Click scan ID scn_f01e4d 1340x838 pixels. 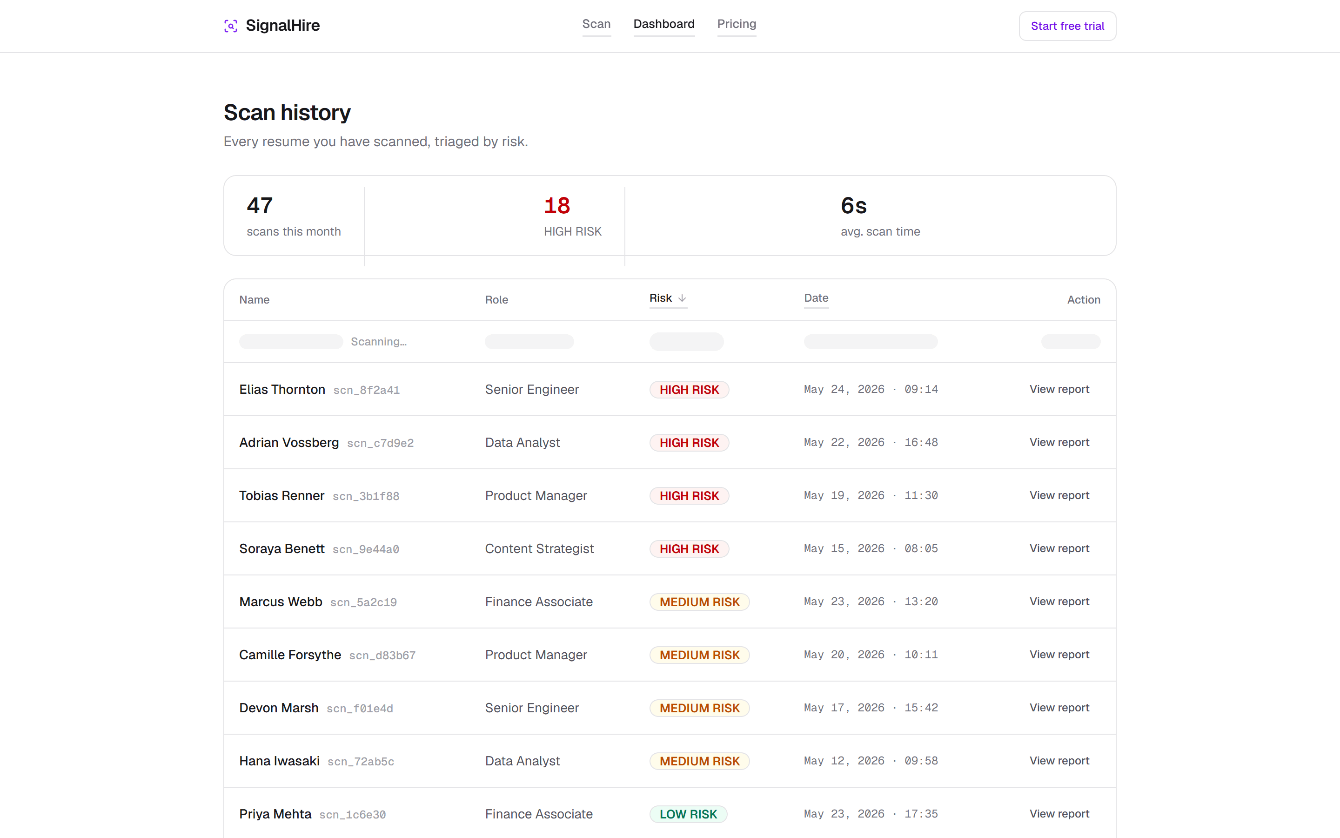point(360,709)
